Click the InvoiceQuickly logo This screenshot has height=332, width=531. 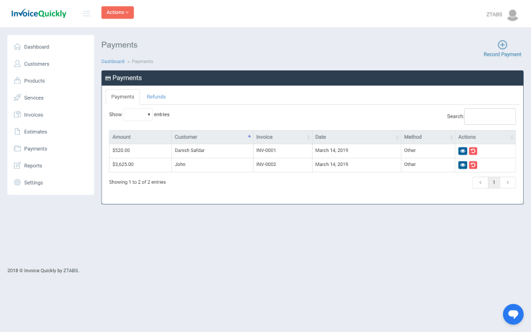point(38,13)
